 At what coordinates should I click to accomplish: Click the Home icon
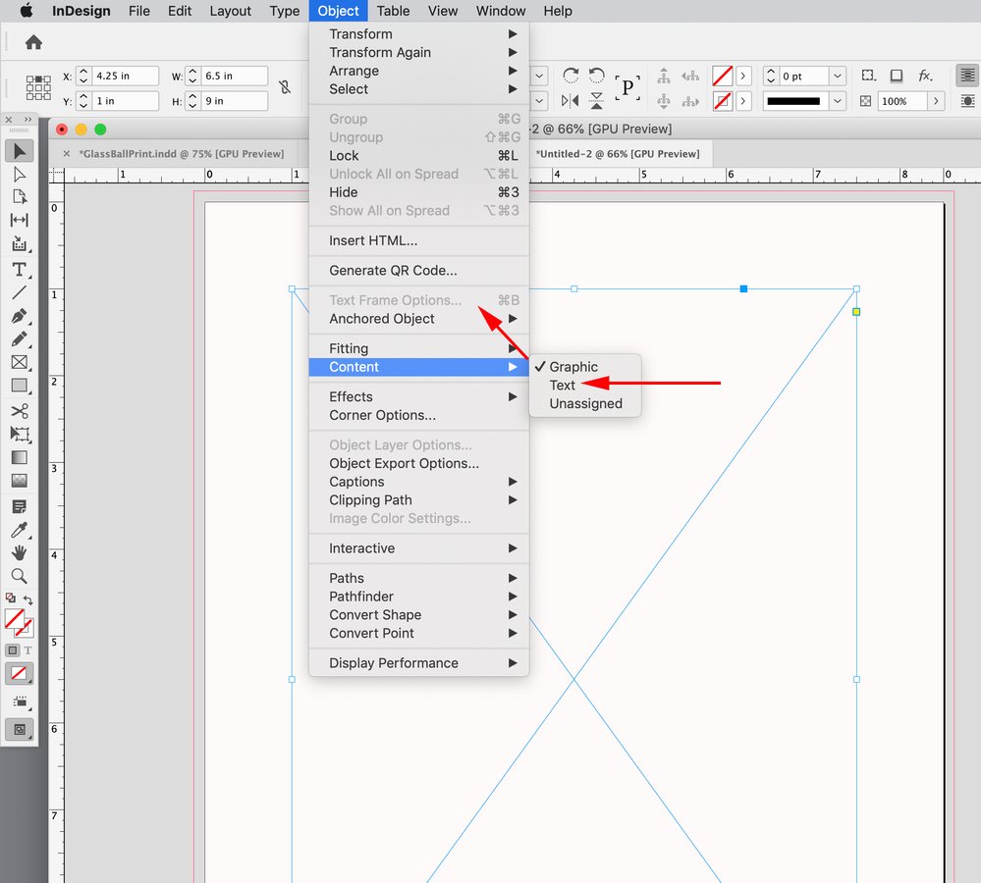pyautogui.click(x=33, y=42)
